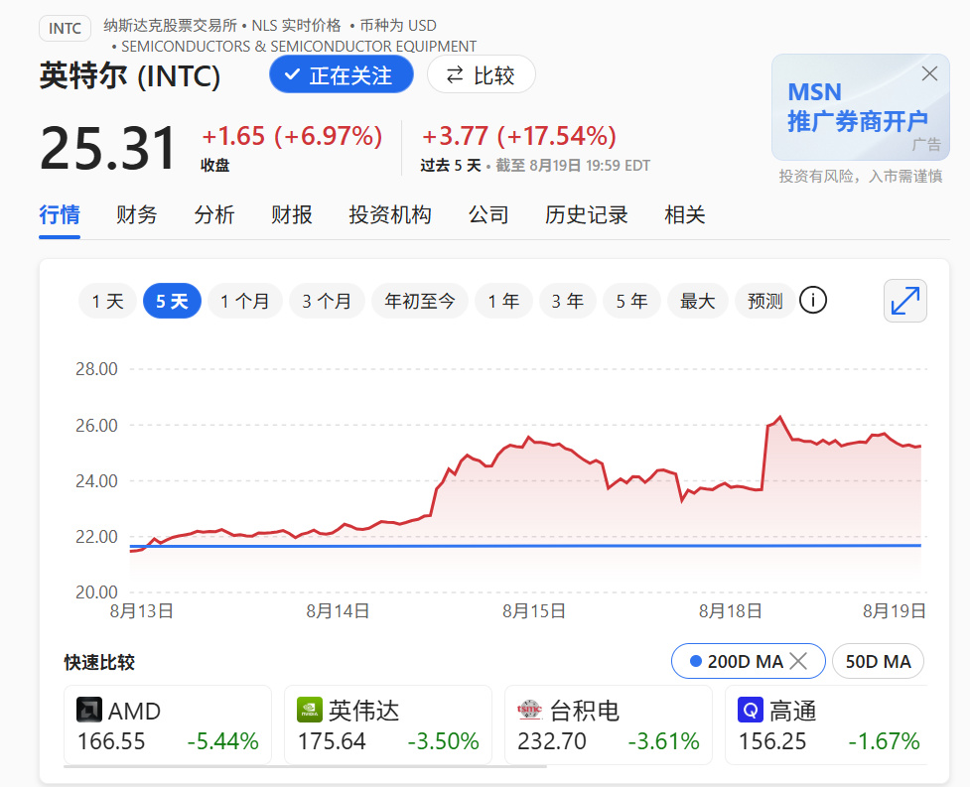
Task: Click the +1.65 (+6.97%) daily change
Action: (x=292, y=136)
